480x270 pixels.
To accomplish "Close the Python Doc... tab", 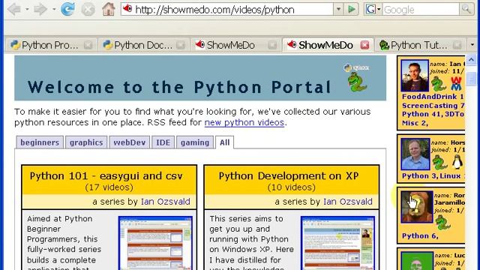I will pyautogui.click(x=181, y=45).
